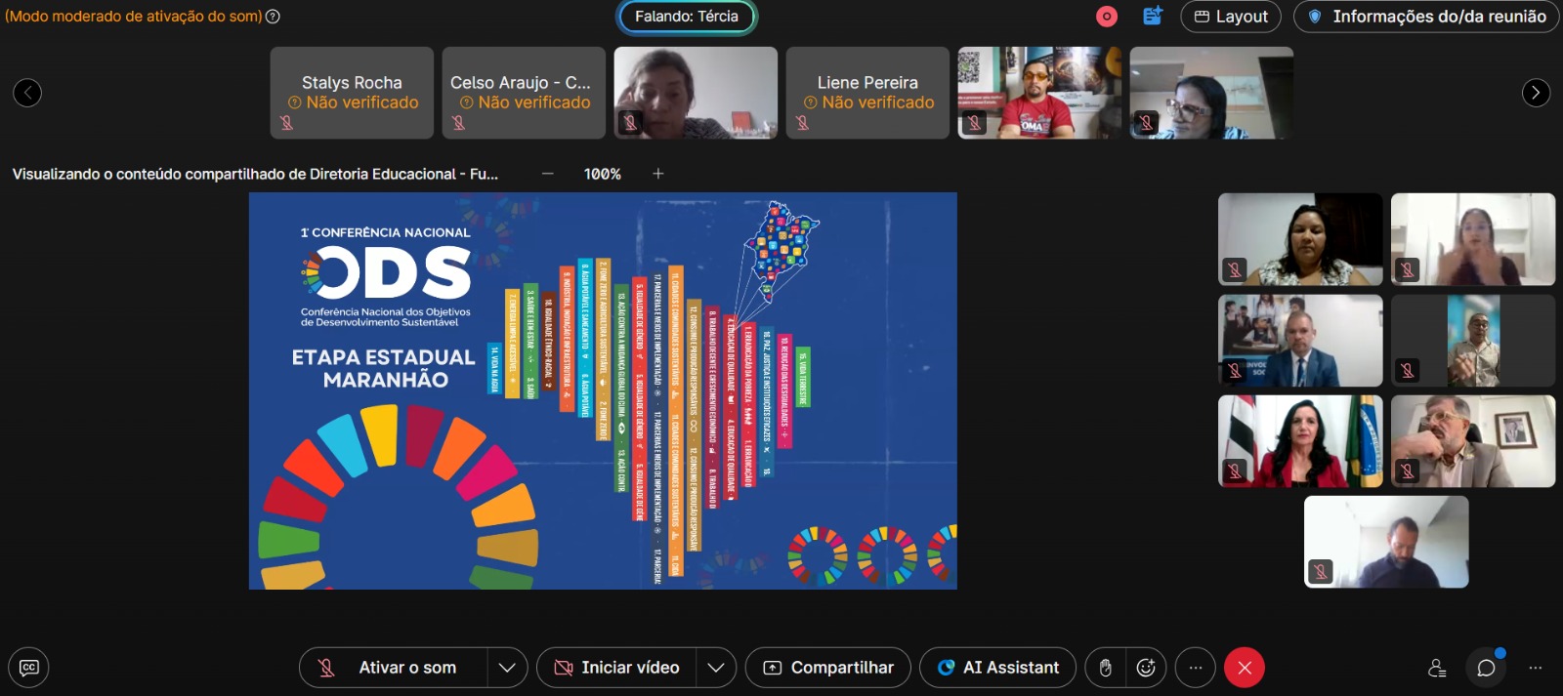Screen dimensions: 1563x696
Task: Click the Compartilhar button
Action: pyautogui.click(x=827, y=668)
